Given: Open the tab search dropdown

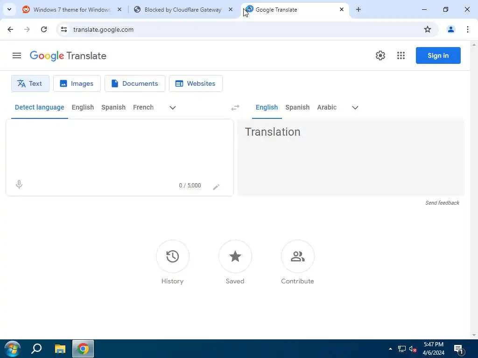Looking at the screenshot, I should click(9, 9).
